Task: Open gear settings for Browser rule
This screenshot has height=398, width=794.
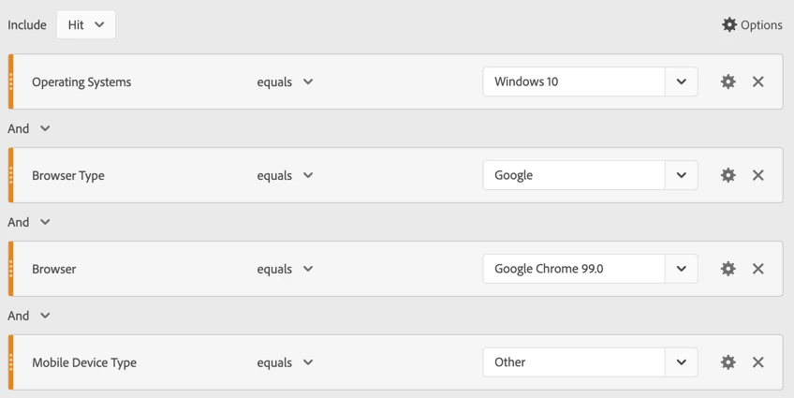Action: point(728,269)
